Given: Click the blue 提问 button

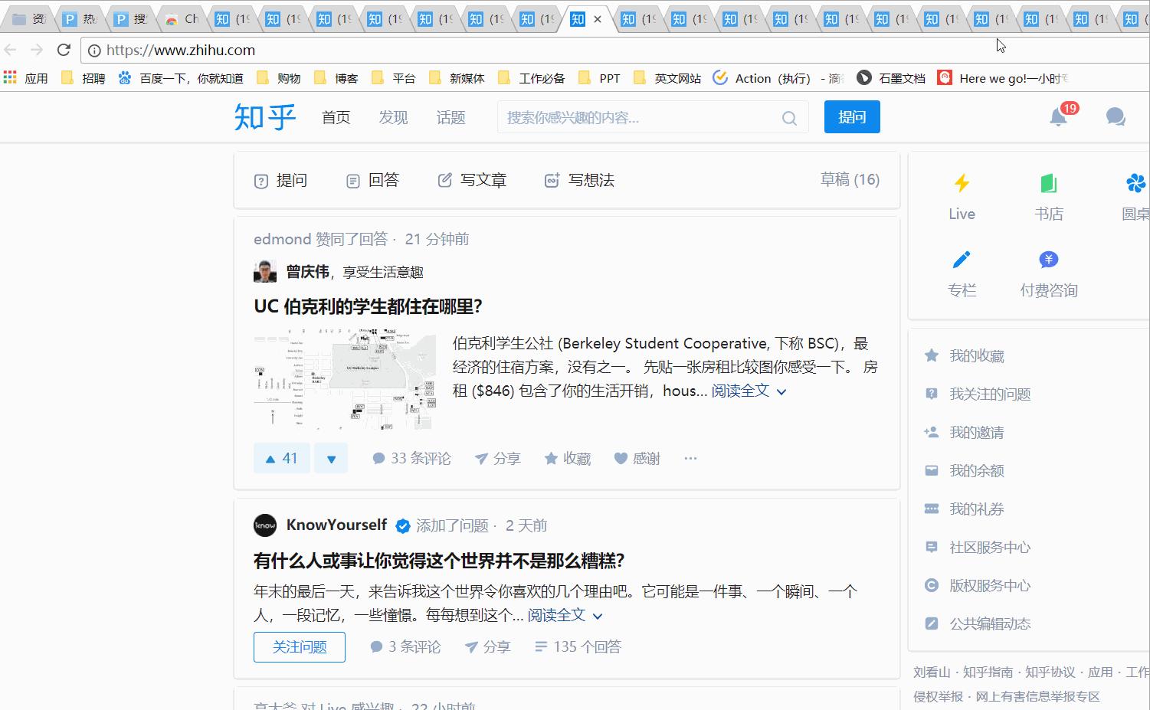Looking at the screenshot, I should click(x=851, y=117).
